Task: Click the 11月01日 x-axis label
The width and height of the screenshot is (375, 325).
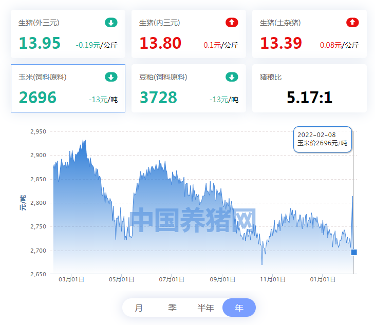Action: 273,279
